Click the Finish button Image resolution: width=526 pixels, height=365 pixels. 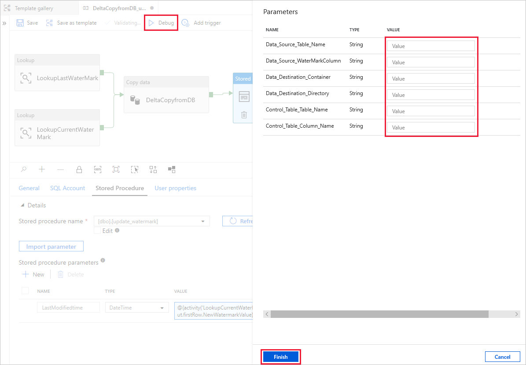coord(281,357)
